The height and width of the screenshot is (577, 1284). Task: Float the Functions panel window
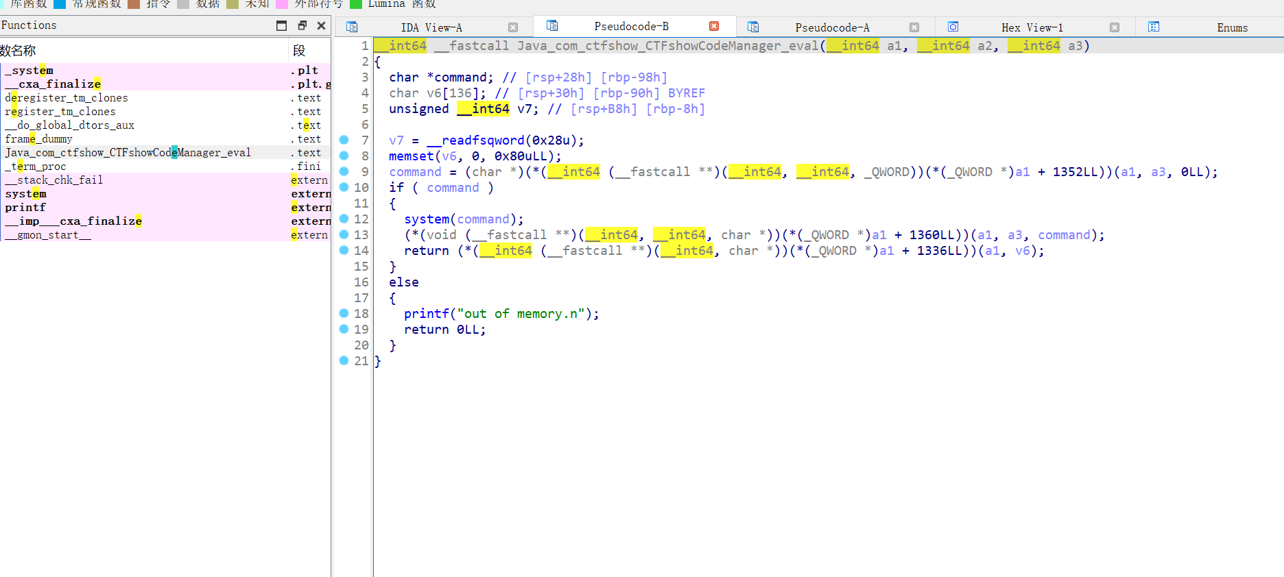(302, 25)
